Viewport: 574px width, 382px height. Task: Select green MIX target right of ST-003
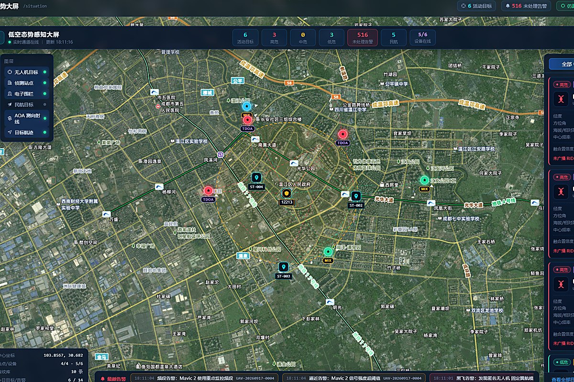point(328,252)
